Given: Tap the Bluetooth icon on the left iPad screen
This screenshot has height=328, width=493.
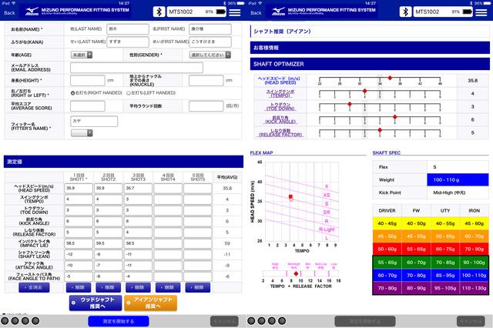Looking at the screenshot, I should 159,12.
